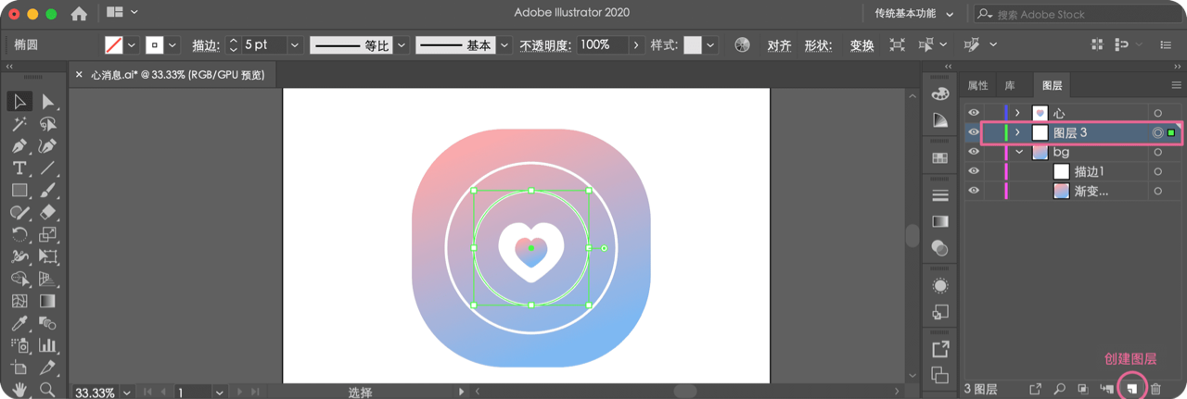Open the Swatches panel icon
The image size is (1187, 399).
point(940,158)
